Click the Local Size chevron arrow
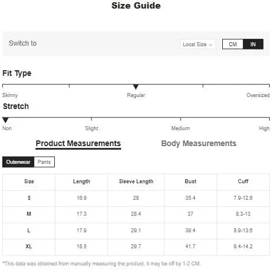The height and width of the screenshot is (270, 272). [211, 45]
